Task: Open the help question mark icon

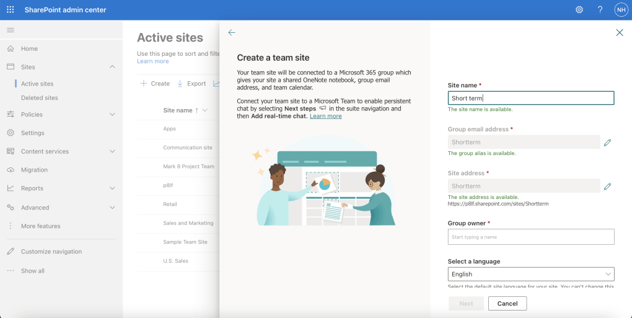Action: pos(600,10)
